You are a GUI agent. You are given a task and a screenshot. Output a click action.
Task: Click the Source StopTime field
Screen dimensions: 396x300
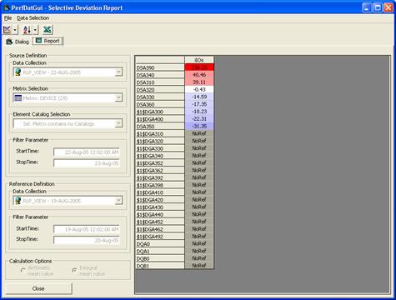click(x=87, y=163)
